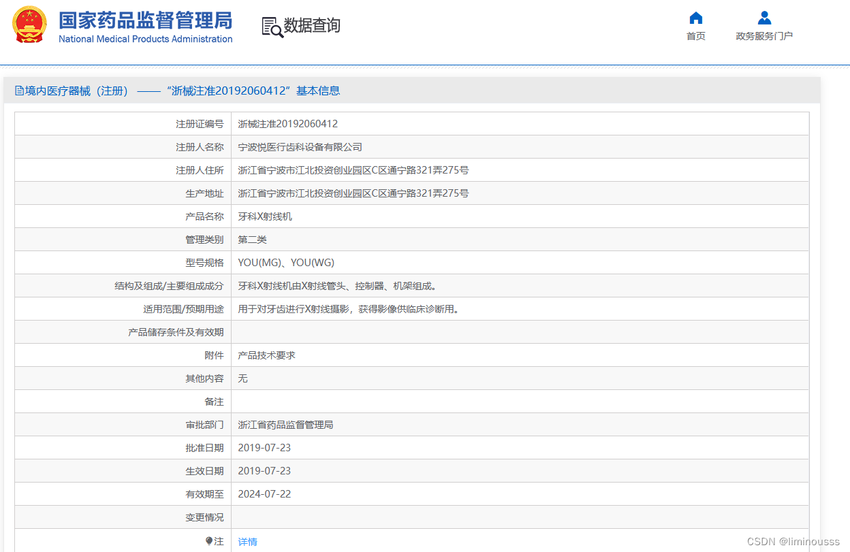
Task: Click the 首页 text link
Action: click(696, 36)
